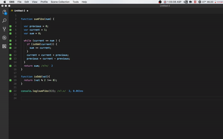This screenshot has height=139, width=223.
Task: Click 'var sum = 0;' line
Action: tap(32, 33)
